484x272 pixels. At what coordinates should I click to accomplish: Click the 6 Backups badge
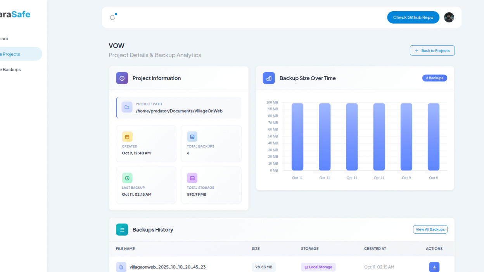point(434,78)
